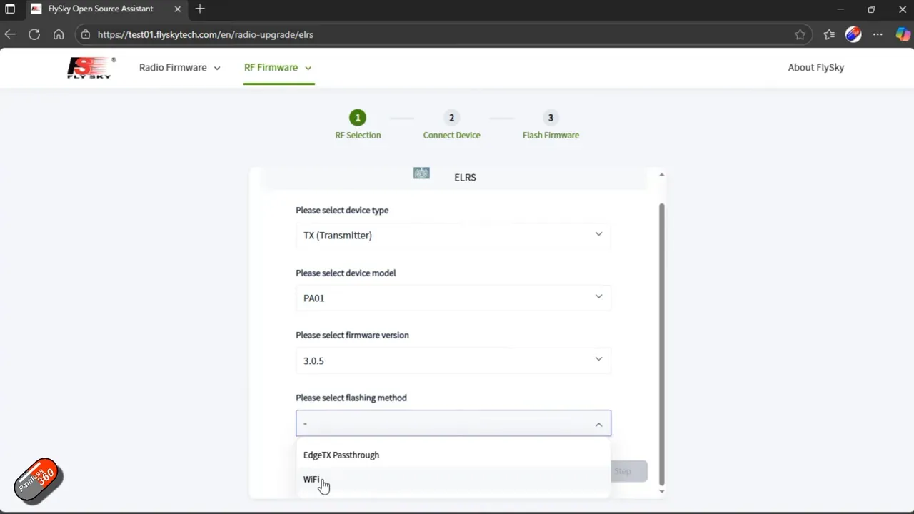
Task: Open browser home page
Action: tap(59, 34)
